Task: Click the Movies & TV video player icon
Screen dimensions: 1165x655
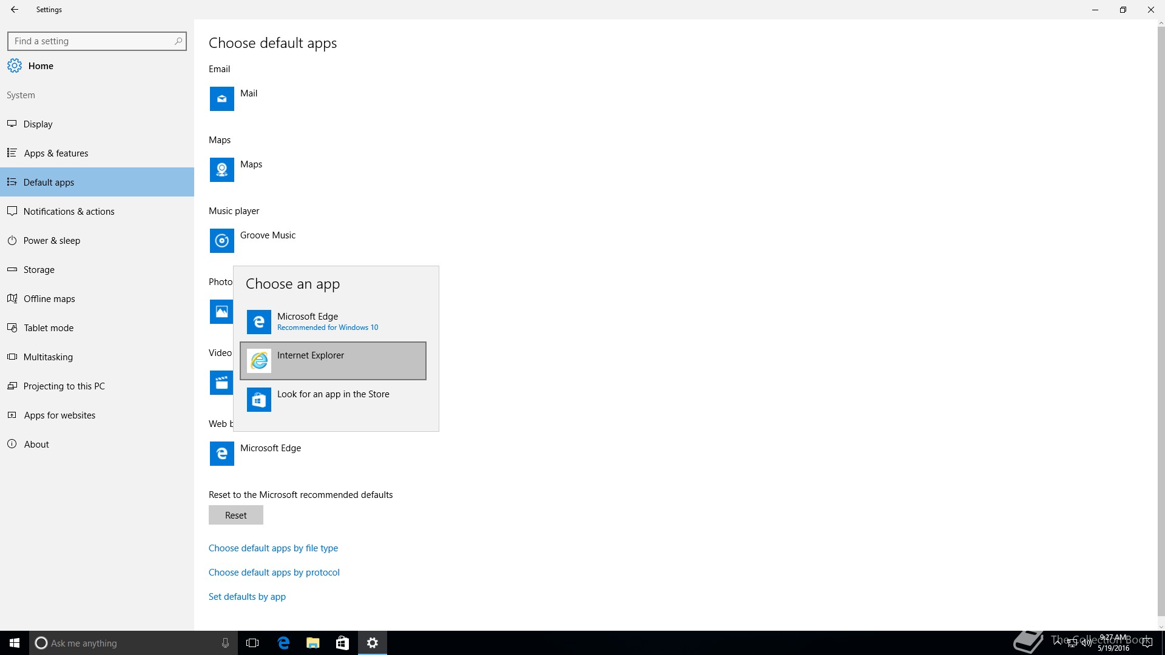Action: click(221, 383)
